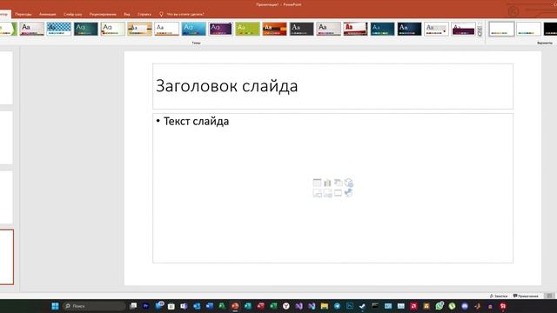This screenshot has width=557, height=313.
Task: Open Yandex Browser from the taskbar
Action: [x=286, y=306]
